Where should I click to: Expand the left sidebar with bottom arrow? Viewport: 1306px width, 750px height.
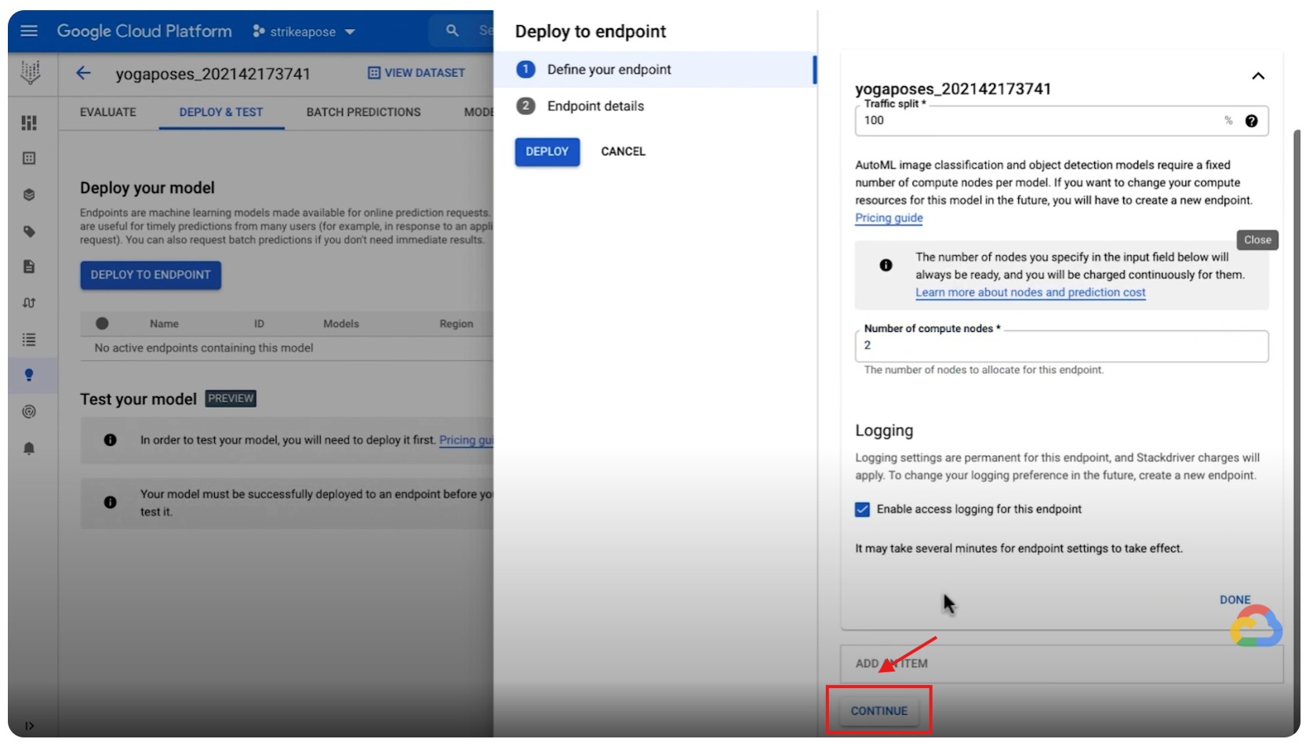pos(29,726)
